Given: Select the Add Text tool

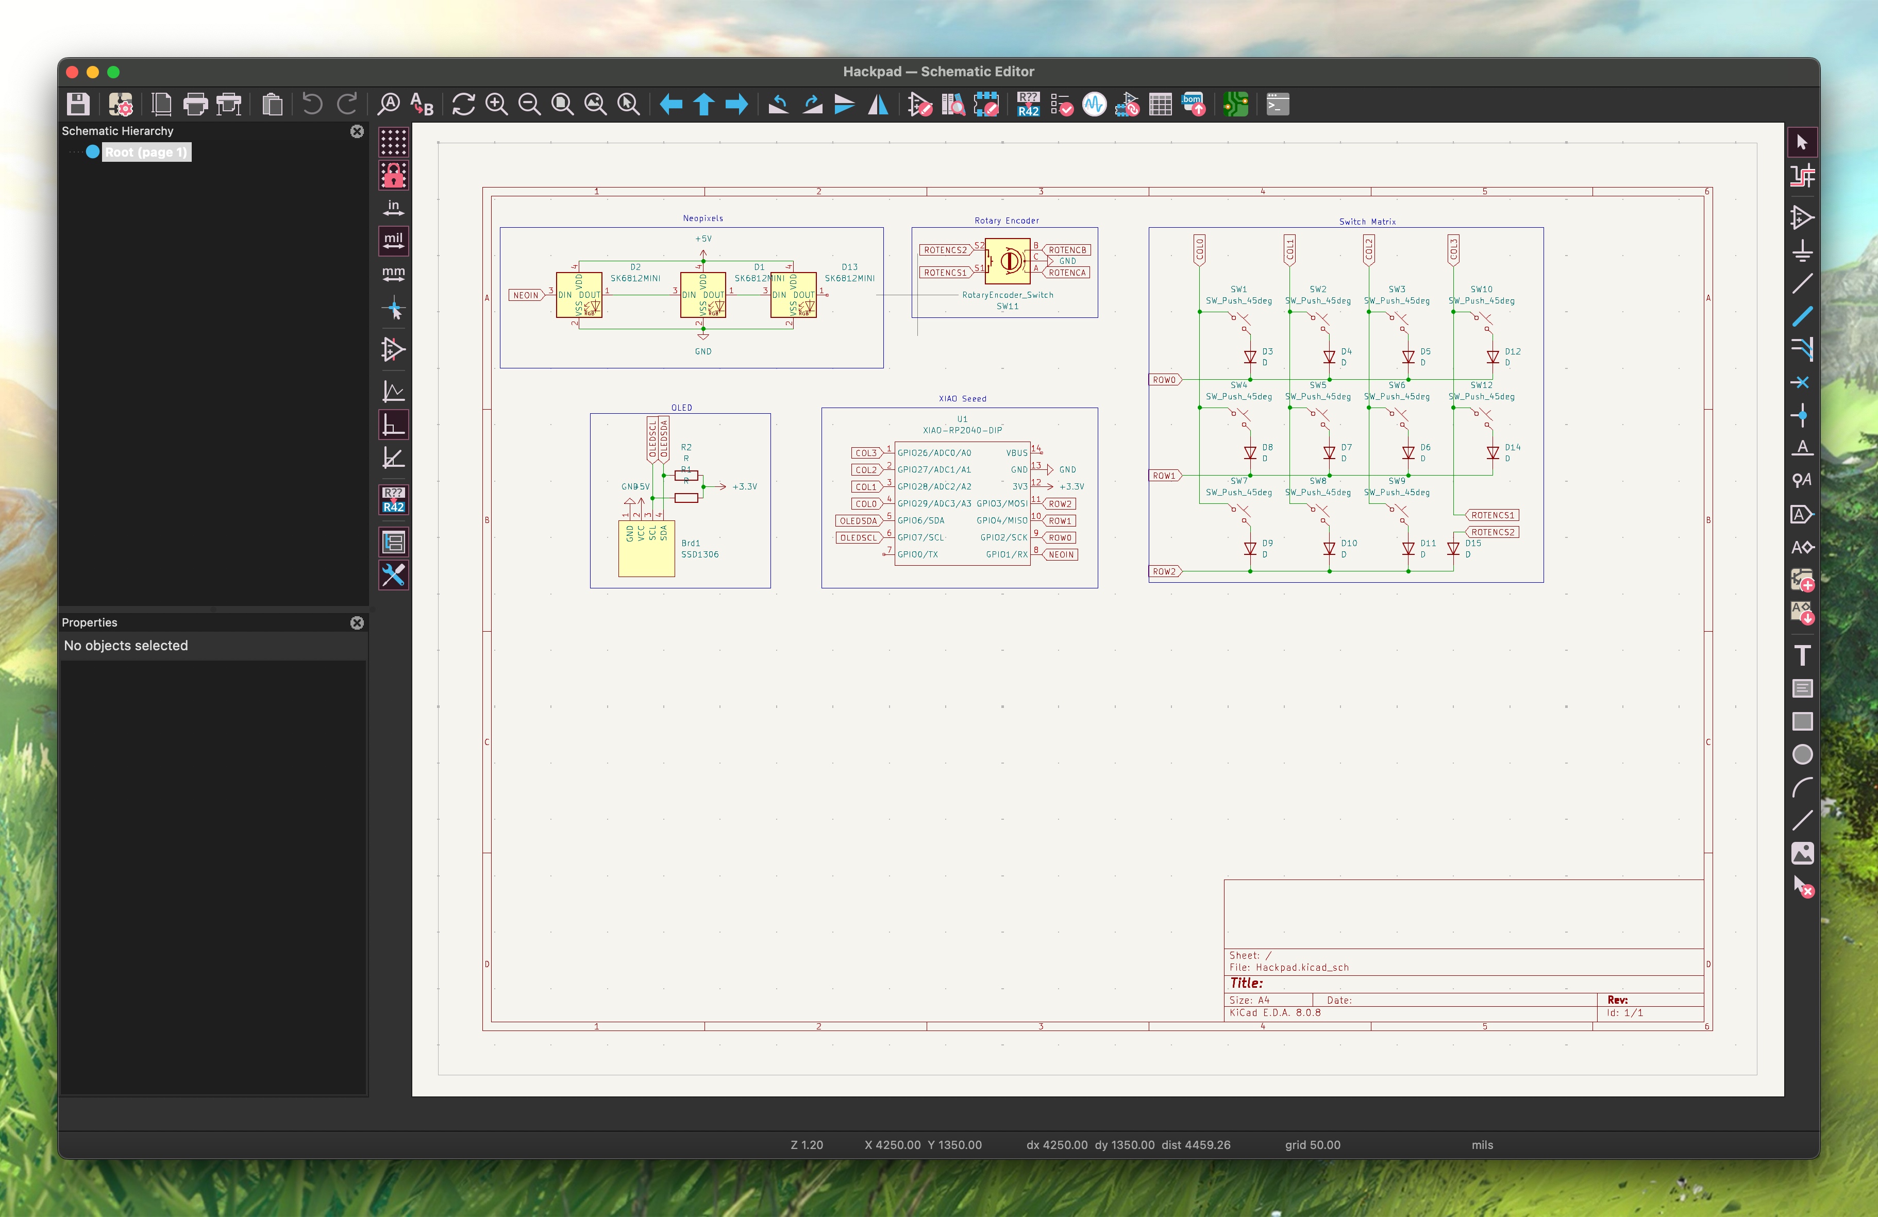Looking at the screenshot, I should [1801, 655].
